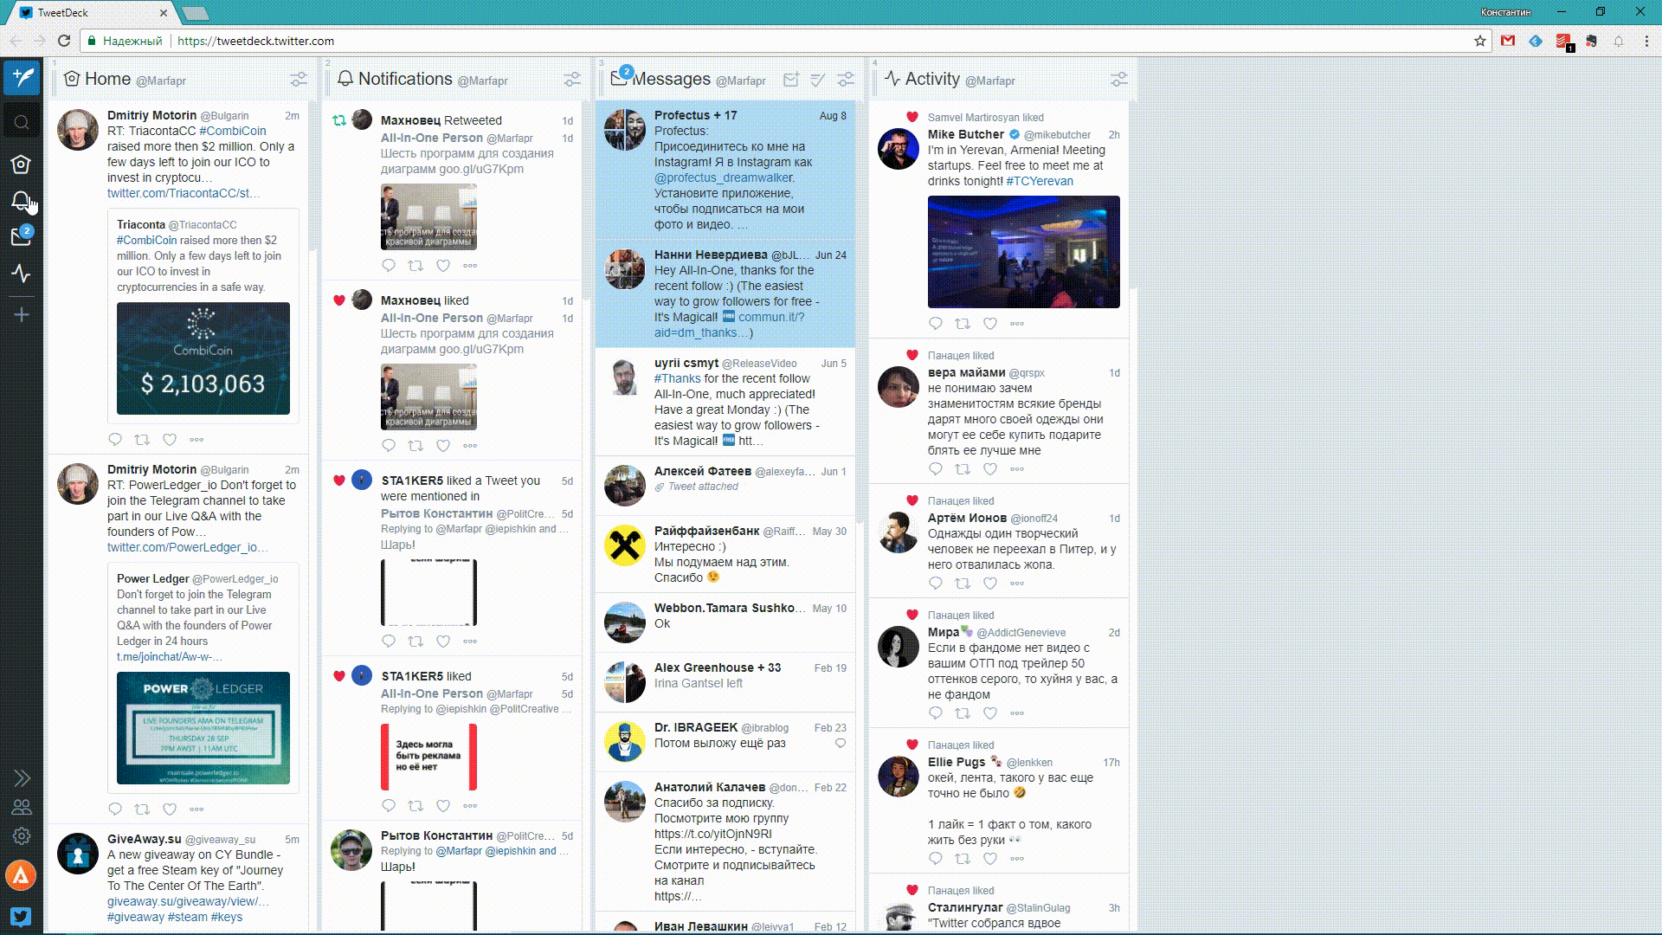The width and height of the screenshot is (1662, 935).
Task: Open more actions on CombiCoin tweet
Action: (x=196, y=440)
